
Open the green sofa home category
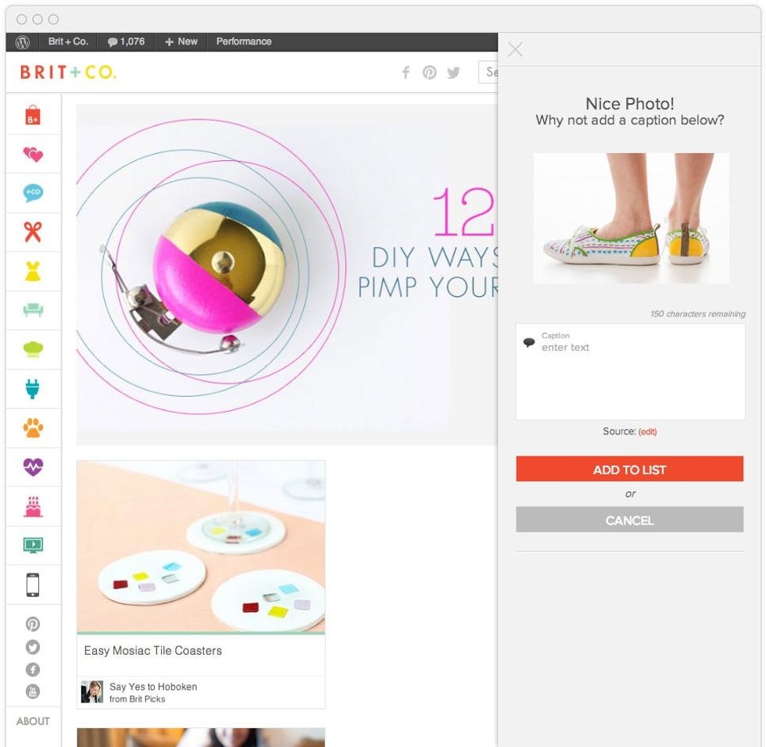[33, 310]
